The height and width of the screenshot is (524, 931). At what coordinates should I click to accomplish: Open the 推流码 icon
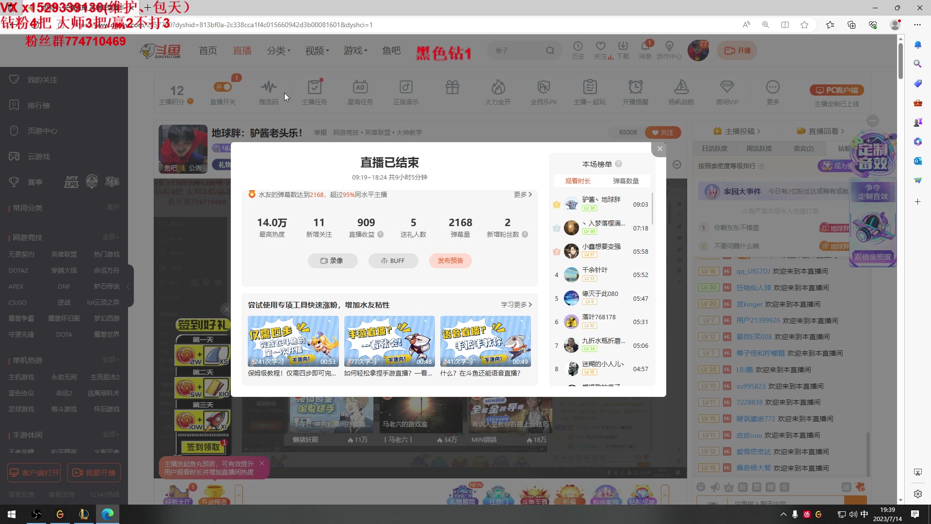click(269, 87)
